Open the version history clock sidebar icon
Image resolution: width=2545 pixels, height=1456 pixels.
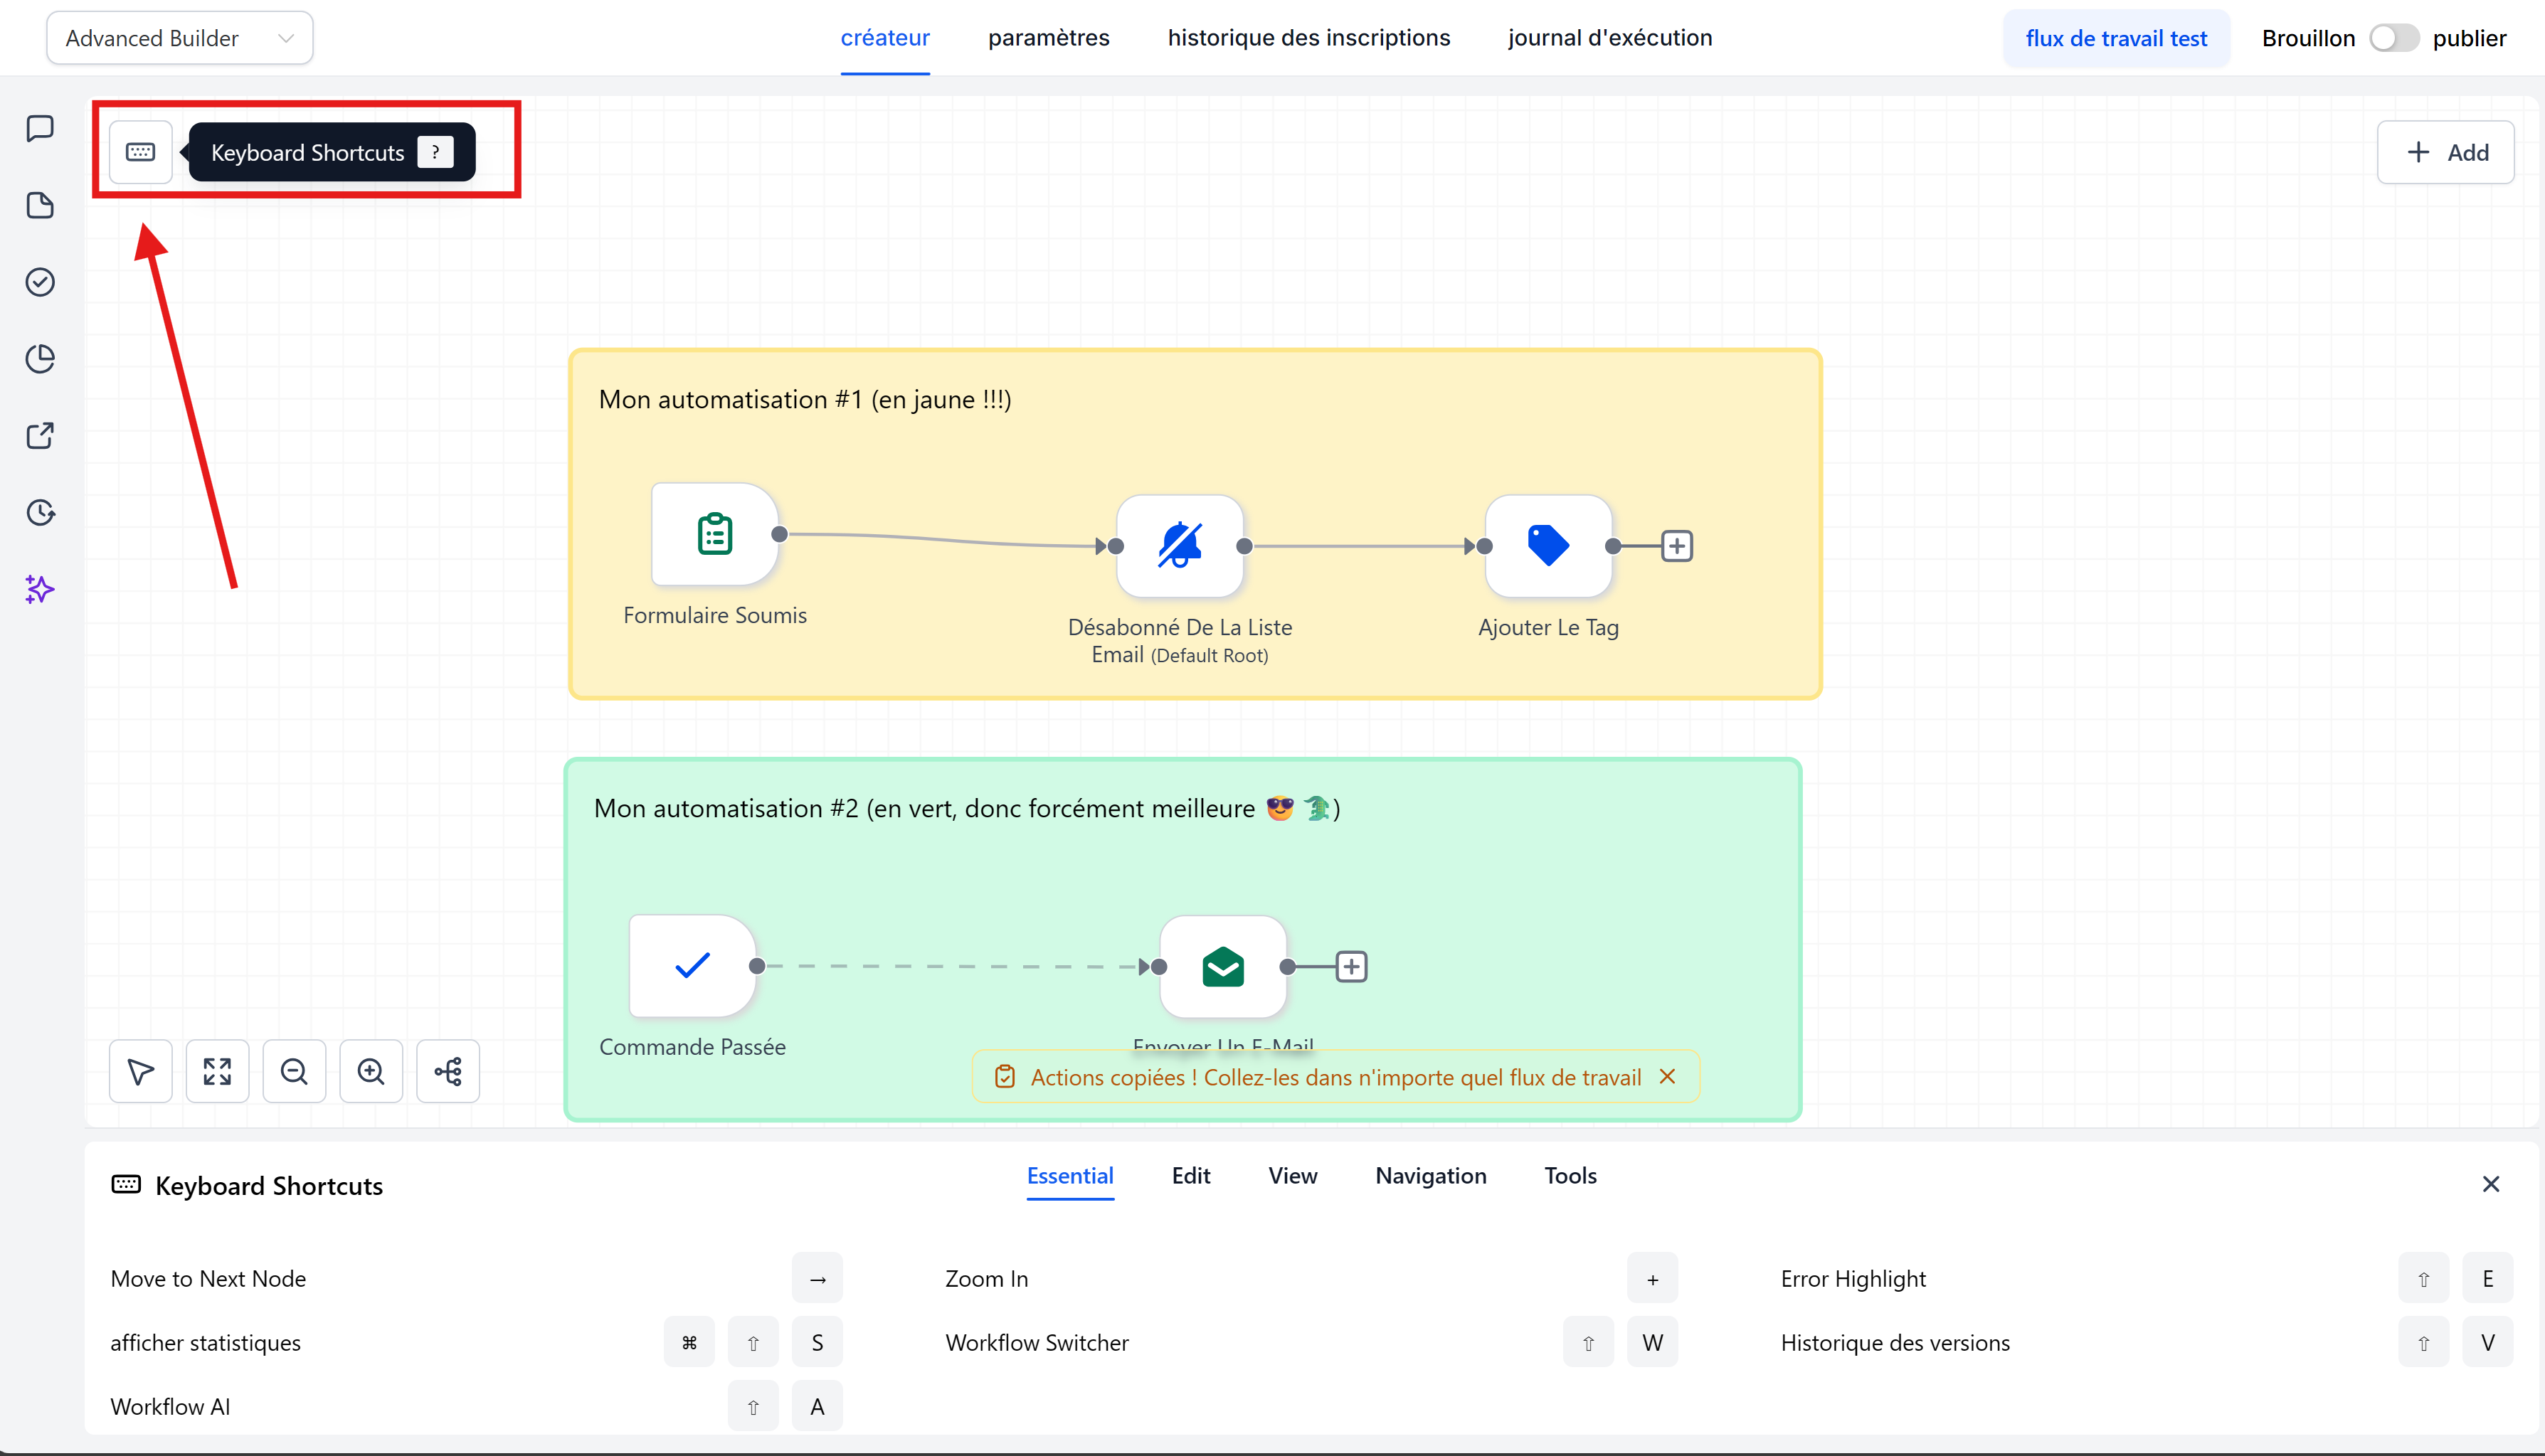[x=40, y=513]
